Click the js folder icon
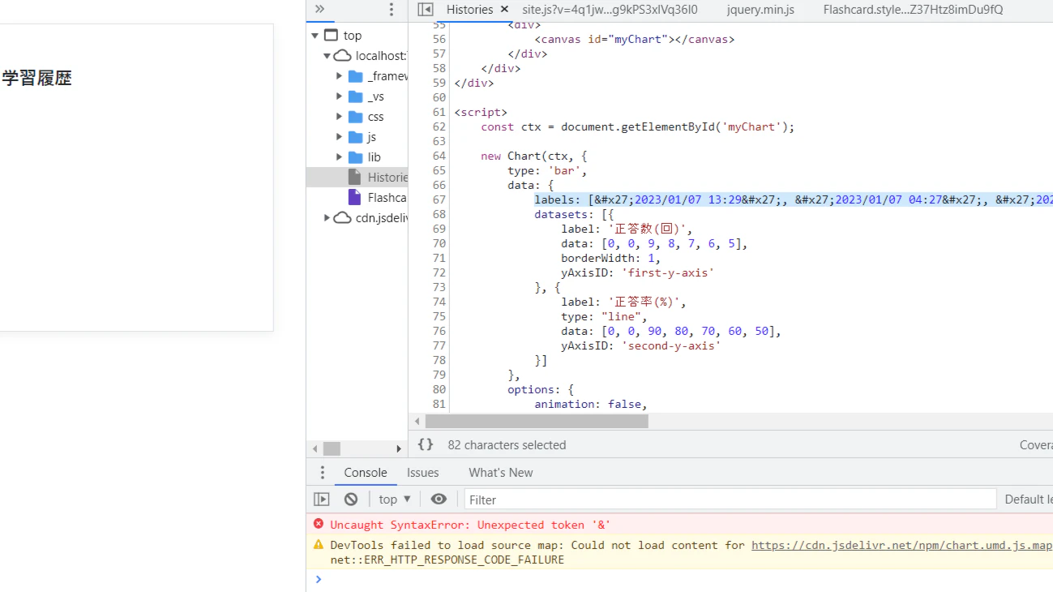Viewport: 1053px width, 592px height. (355, 137)
